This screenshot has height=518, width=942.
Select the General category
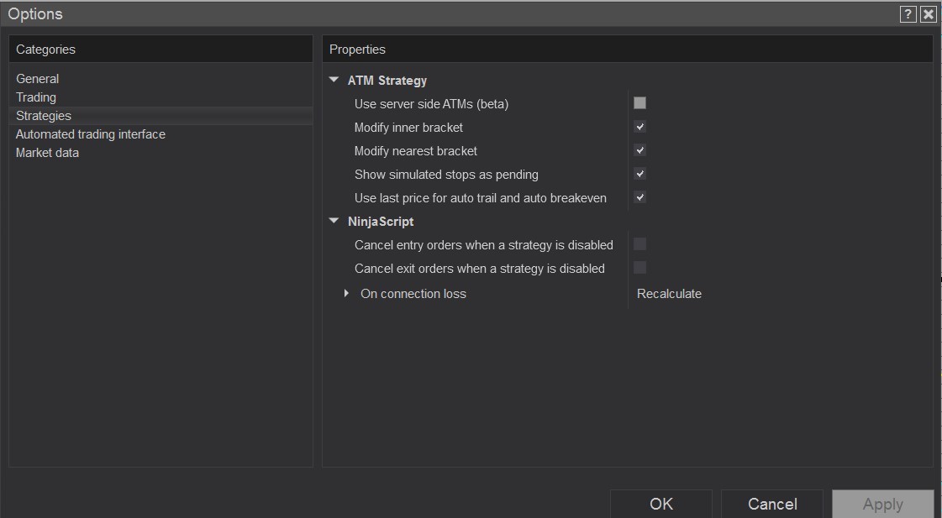tap(38, 79)
